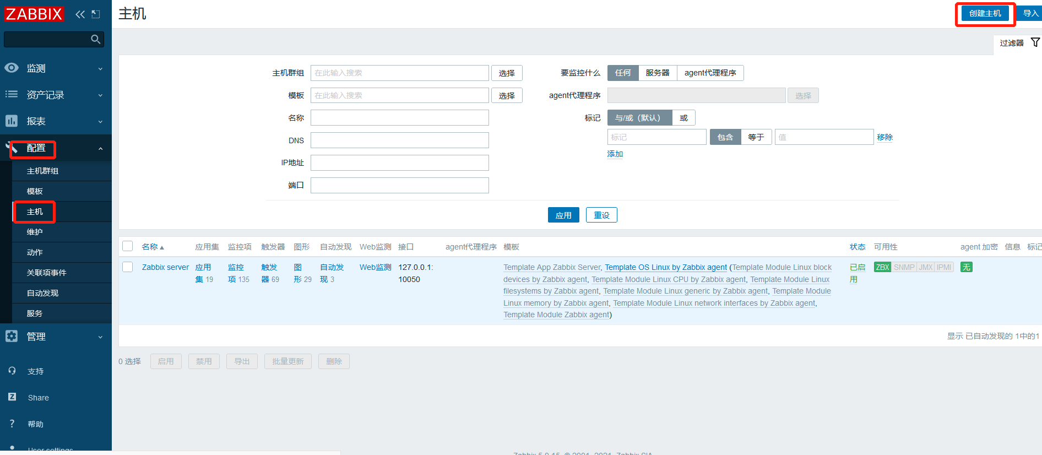Click 导入 button
Screen dimensions: 1042x455
1029,13
